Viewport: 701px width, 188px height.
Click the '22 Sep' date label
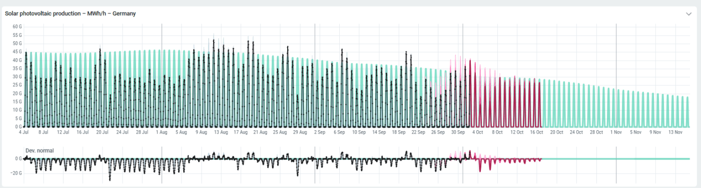coord(418,133)
